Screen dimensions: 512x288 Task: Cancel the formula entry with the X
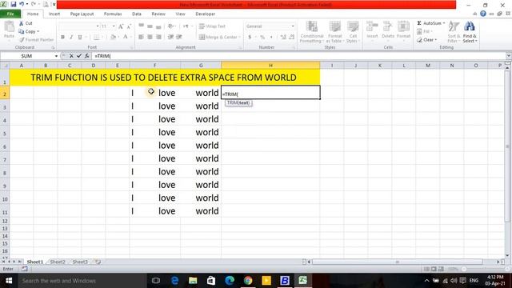pos(71,56)
